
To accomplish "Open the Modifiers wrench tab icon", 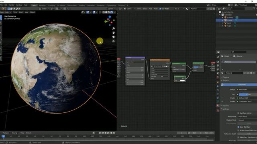I will 218,86.
